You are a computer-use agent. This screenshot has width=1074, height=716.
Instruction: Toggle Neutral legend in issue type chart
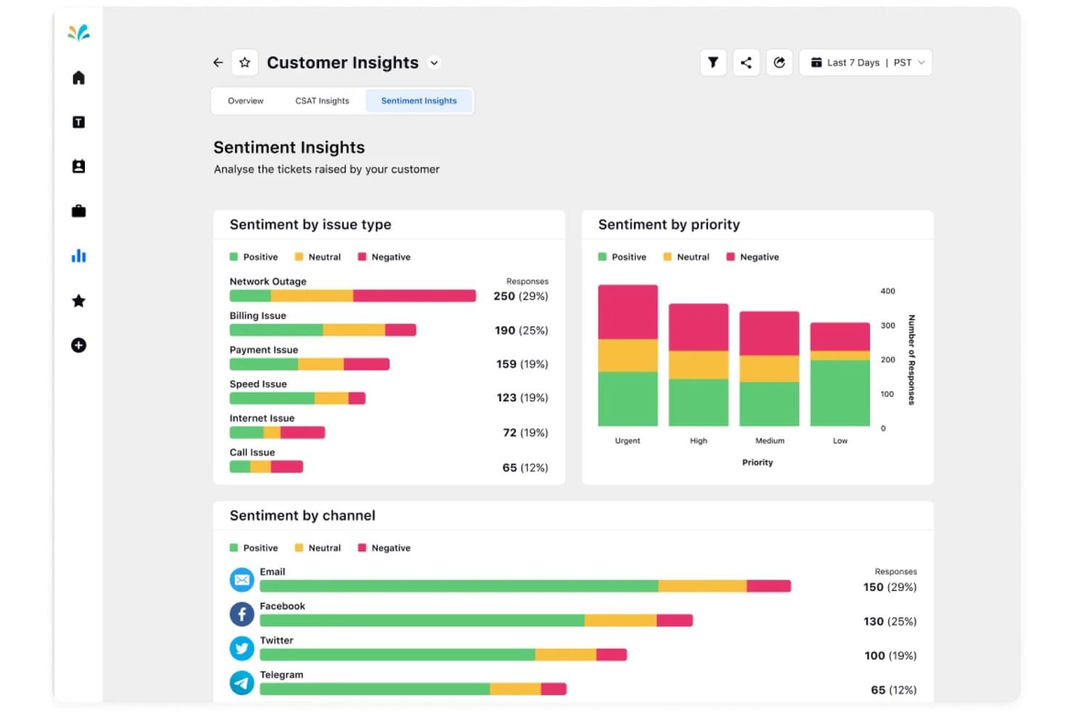click(318, 257)
